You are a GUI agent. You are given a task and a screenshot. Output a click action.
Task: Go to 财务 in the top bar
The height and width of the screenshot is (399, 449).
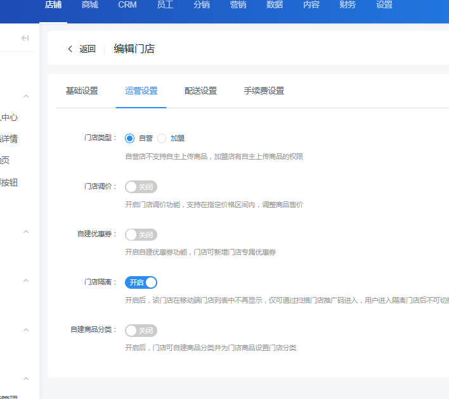[x=348, y=5]
